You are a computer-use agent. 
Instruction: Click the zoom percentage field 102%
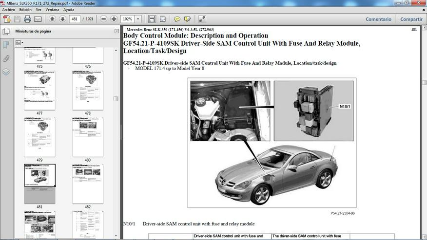[x=127, y=19]
